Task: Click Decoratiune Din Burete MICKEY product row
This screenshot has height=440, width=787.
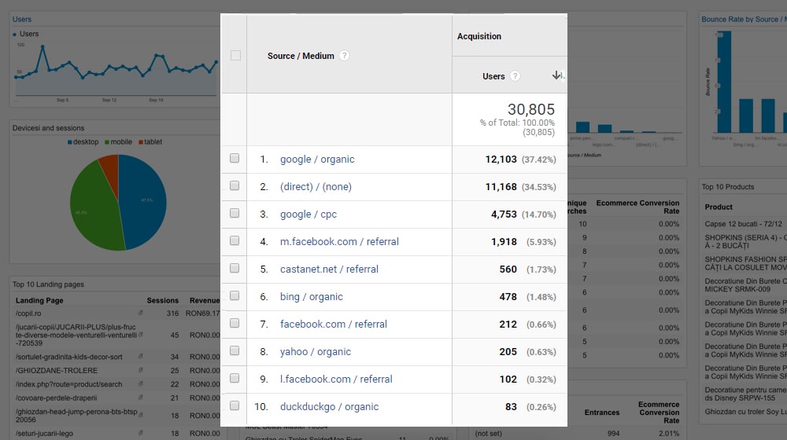Action: click(x=745, y=285)
